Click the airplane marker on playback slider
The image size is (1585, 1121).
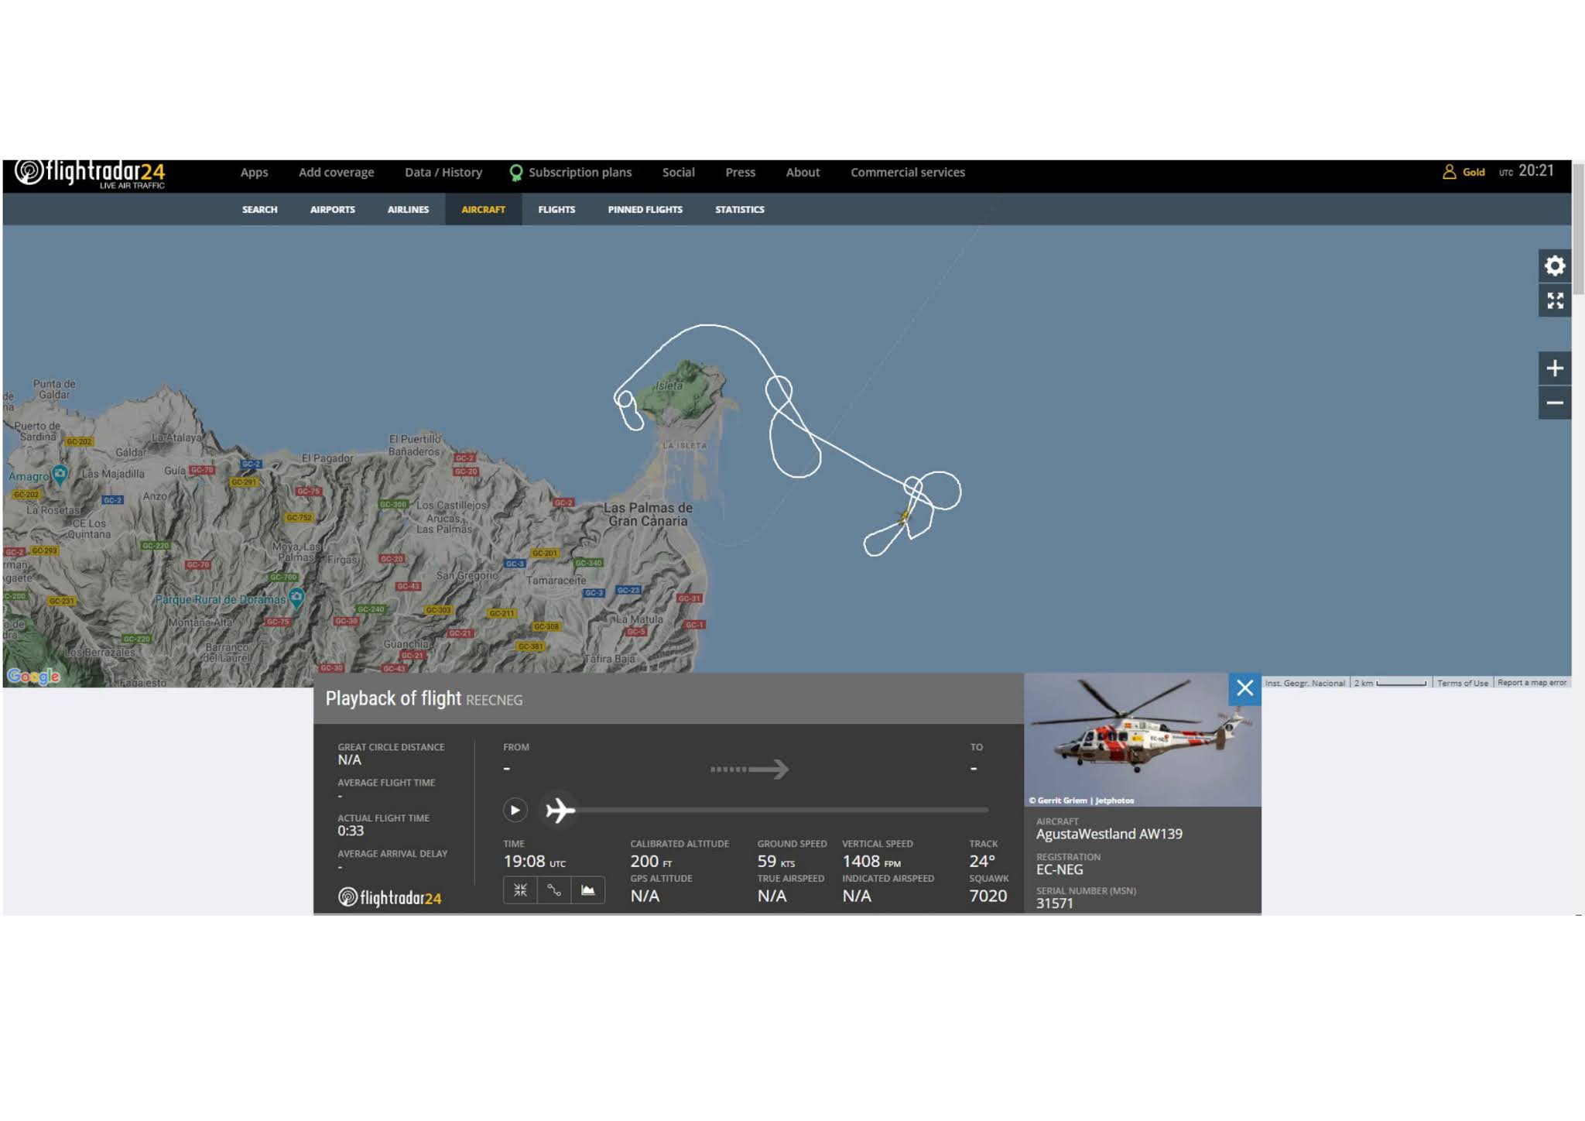(x=560, y=811)
